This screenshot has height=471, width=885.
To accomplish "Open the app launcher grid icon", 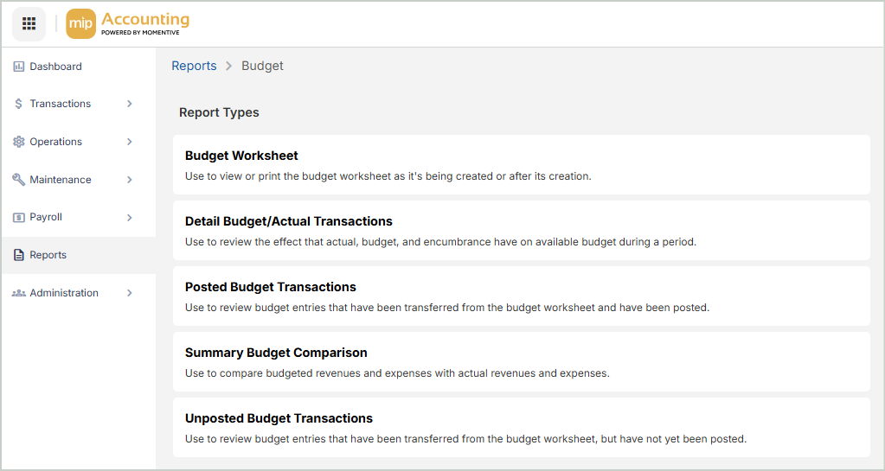I will tap(29, 23).
